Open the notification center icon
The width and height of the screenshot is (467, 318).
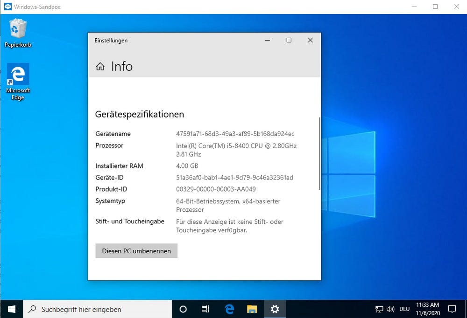point(452,309)
